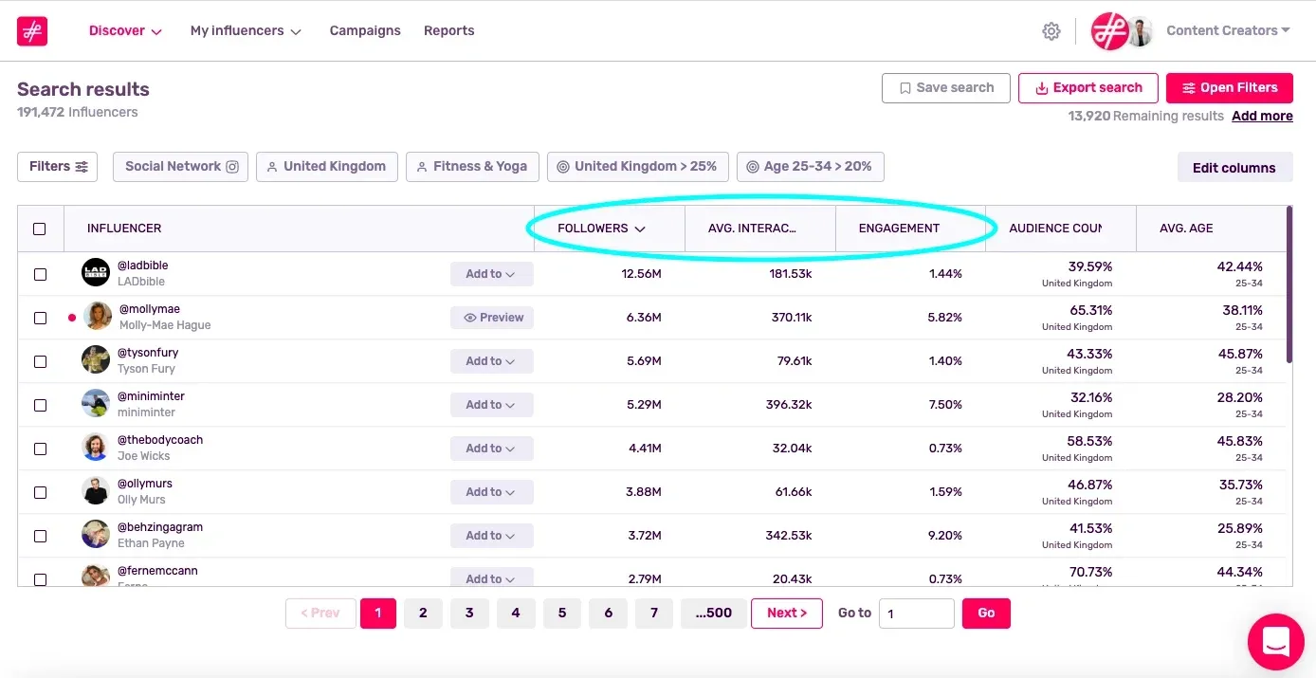Go to the Reports section
The width and height of the screenshot is (1316, 678).
[x=449, y=31]
